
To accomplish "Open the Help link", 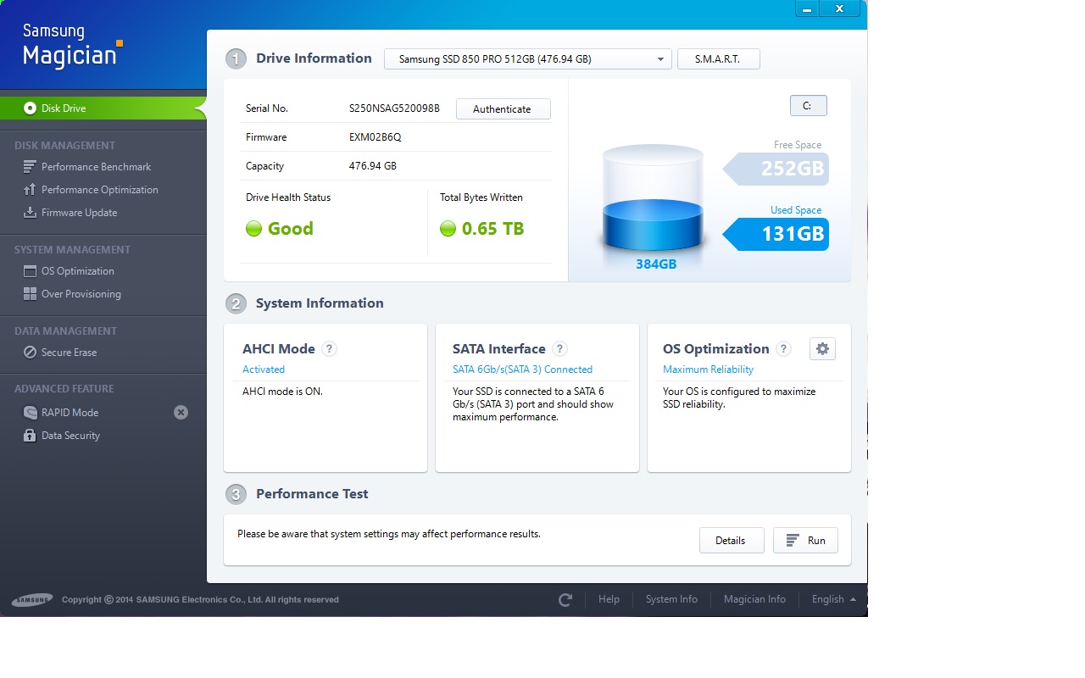I will (x=609, y=599).
